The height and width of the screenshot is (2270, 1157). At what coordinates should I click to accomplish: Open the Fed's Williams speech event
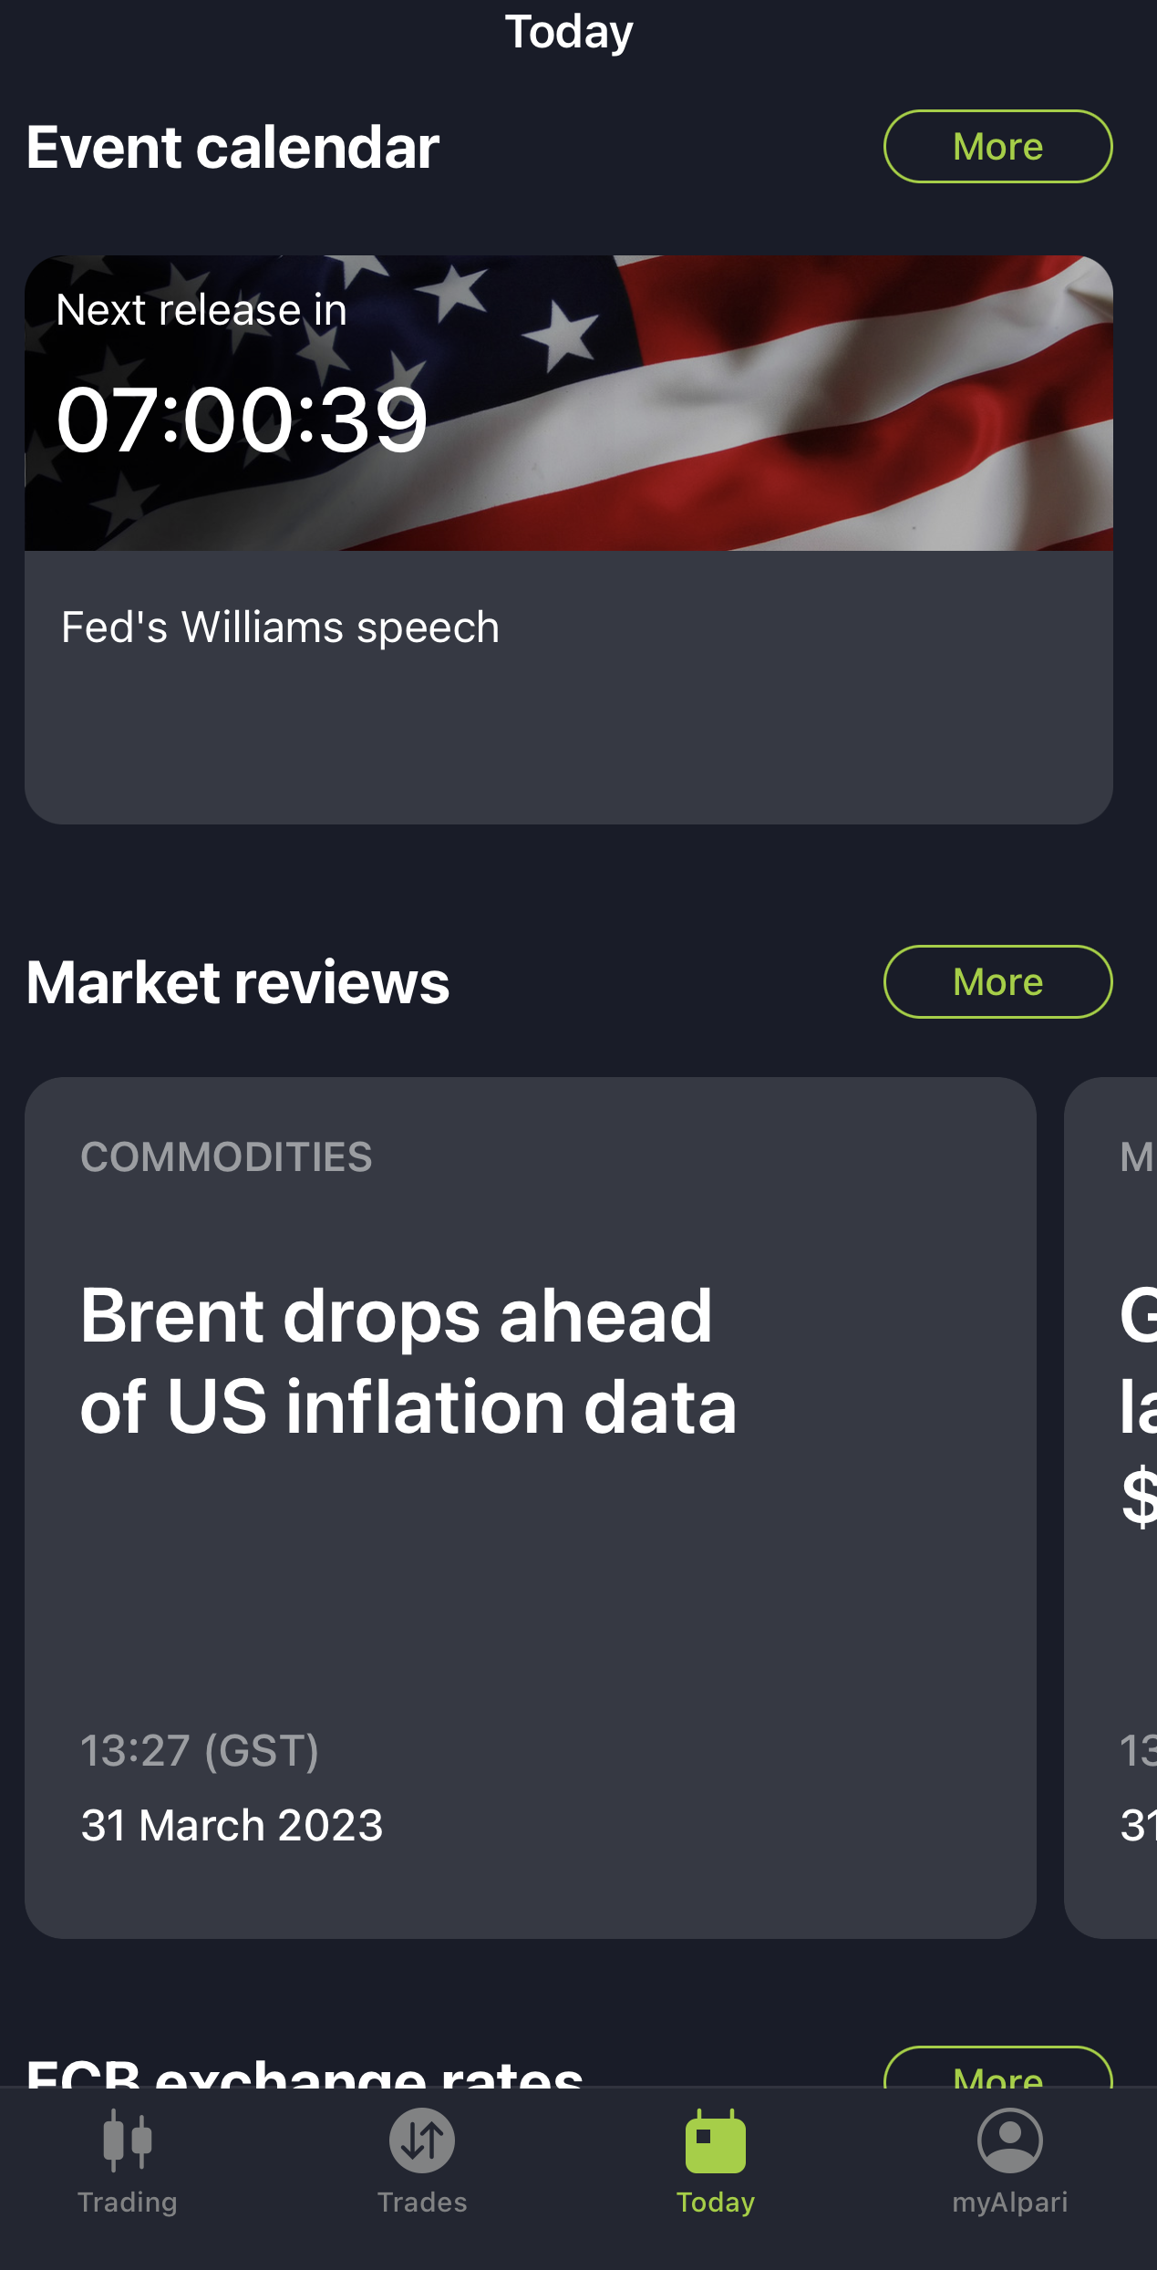click(x=281, y=627)
